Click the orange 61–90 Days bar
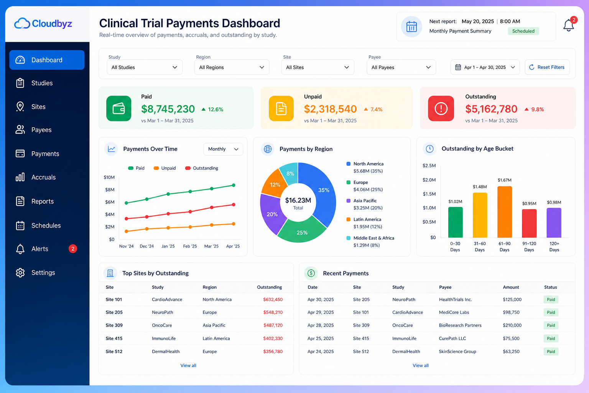589x393 pixels. point(505,212)
